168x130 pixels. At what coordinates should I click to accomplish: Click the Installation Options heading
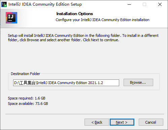tap(75, 14)
